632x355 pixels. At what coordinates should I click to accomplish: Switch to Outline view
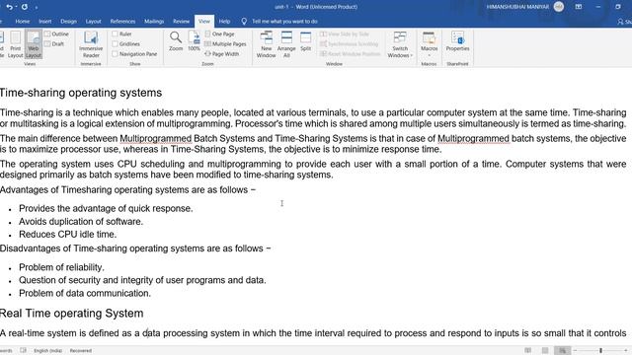[x=57, y=34]
